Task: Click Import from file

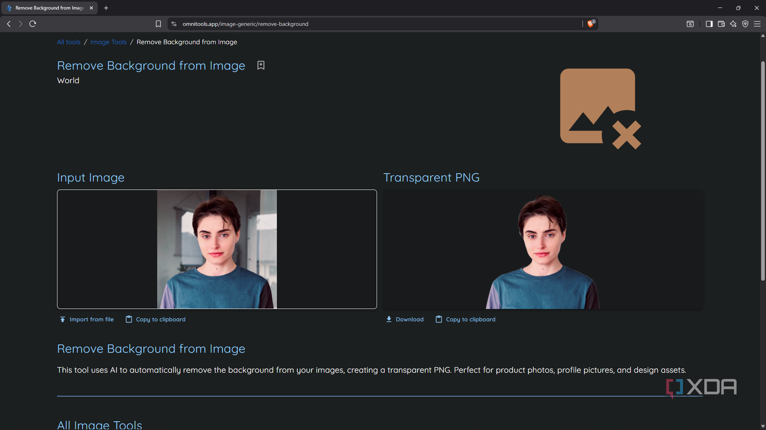Action: pos(87,319)
